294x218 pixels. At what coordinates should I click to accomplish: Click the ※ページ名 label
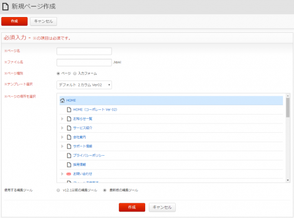[x=12, y=51]
